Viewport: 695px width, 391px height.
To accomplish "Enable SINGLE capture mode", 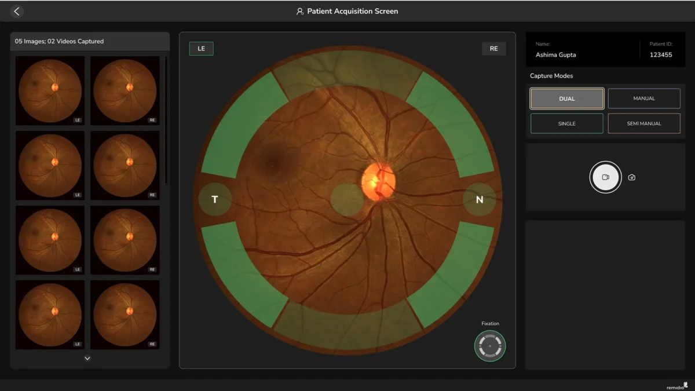I will click(566, 123).
